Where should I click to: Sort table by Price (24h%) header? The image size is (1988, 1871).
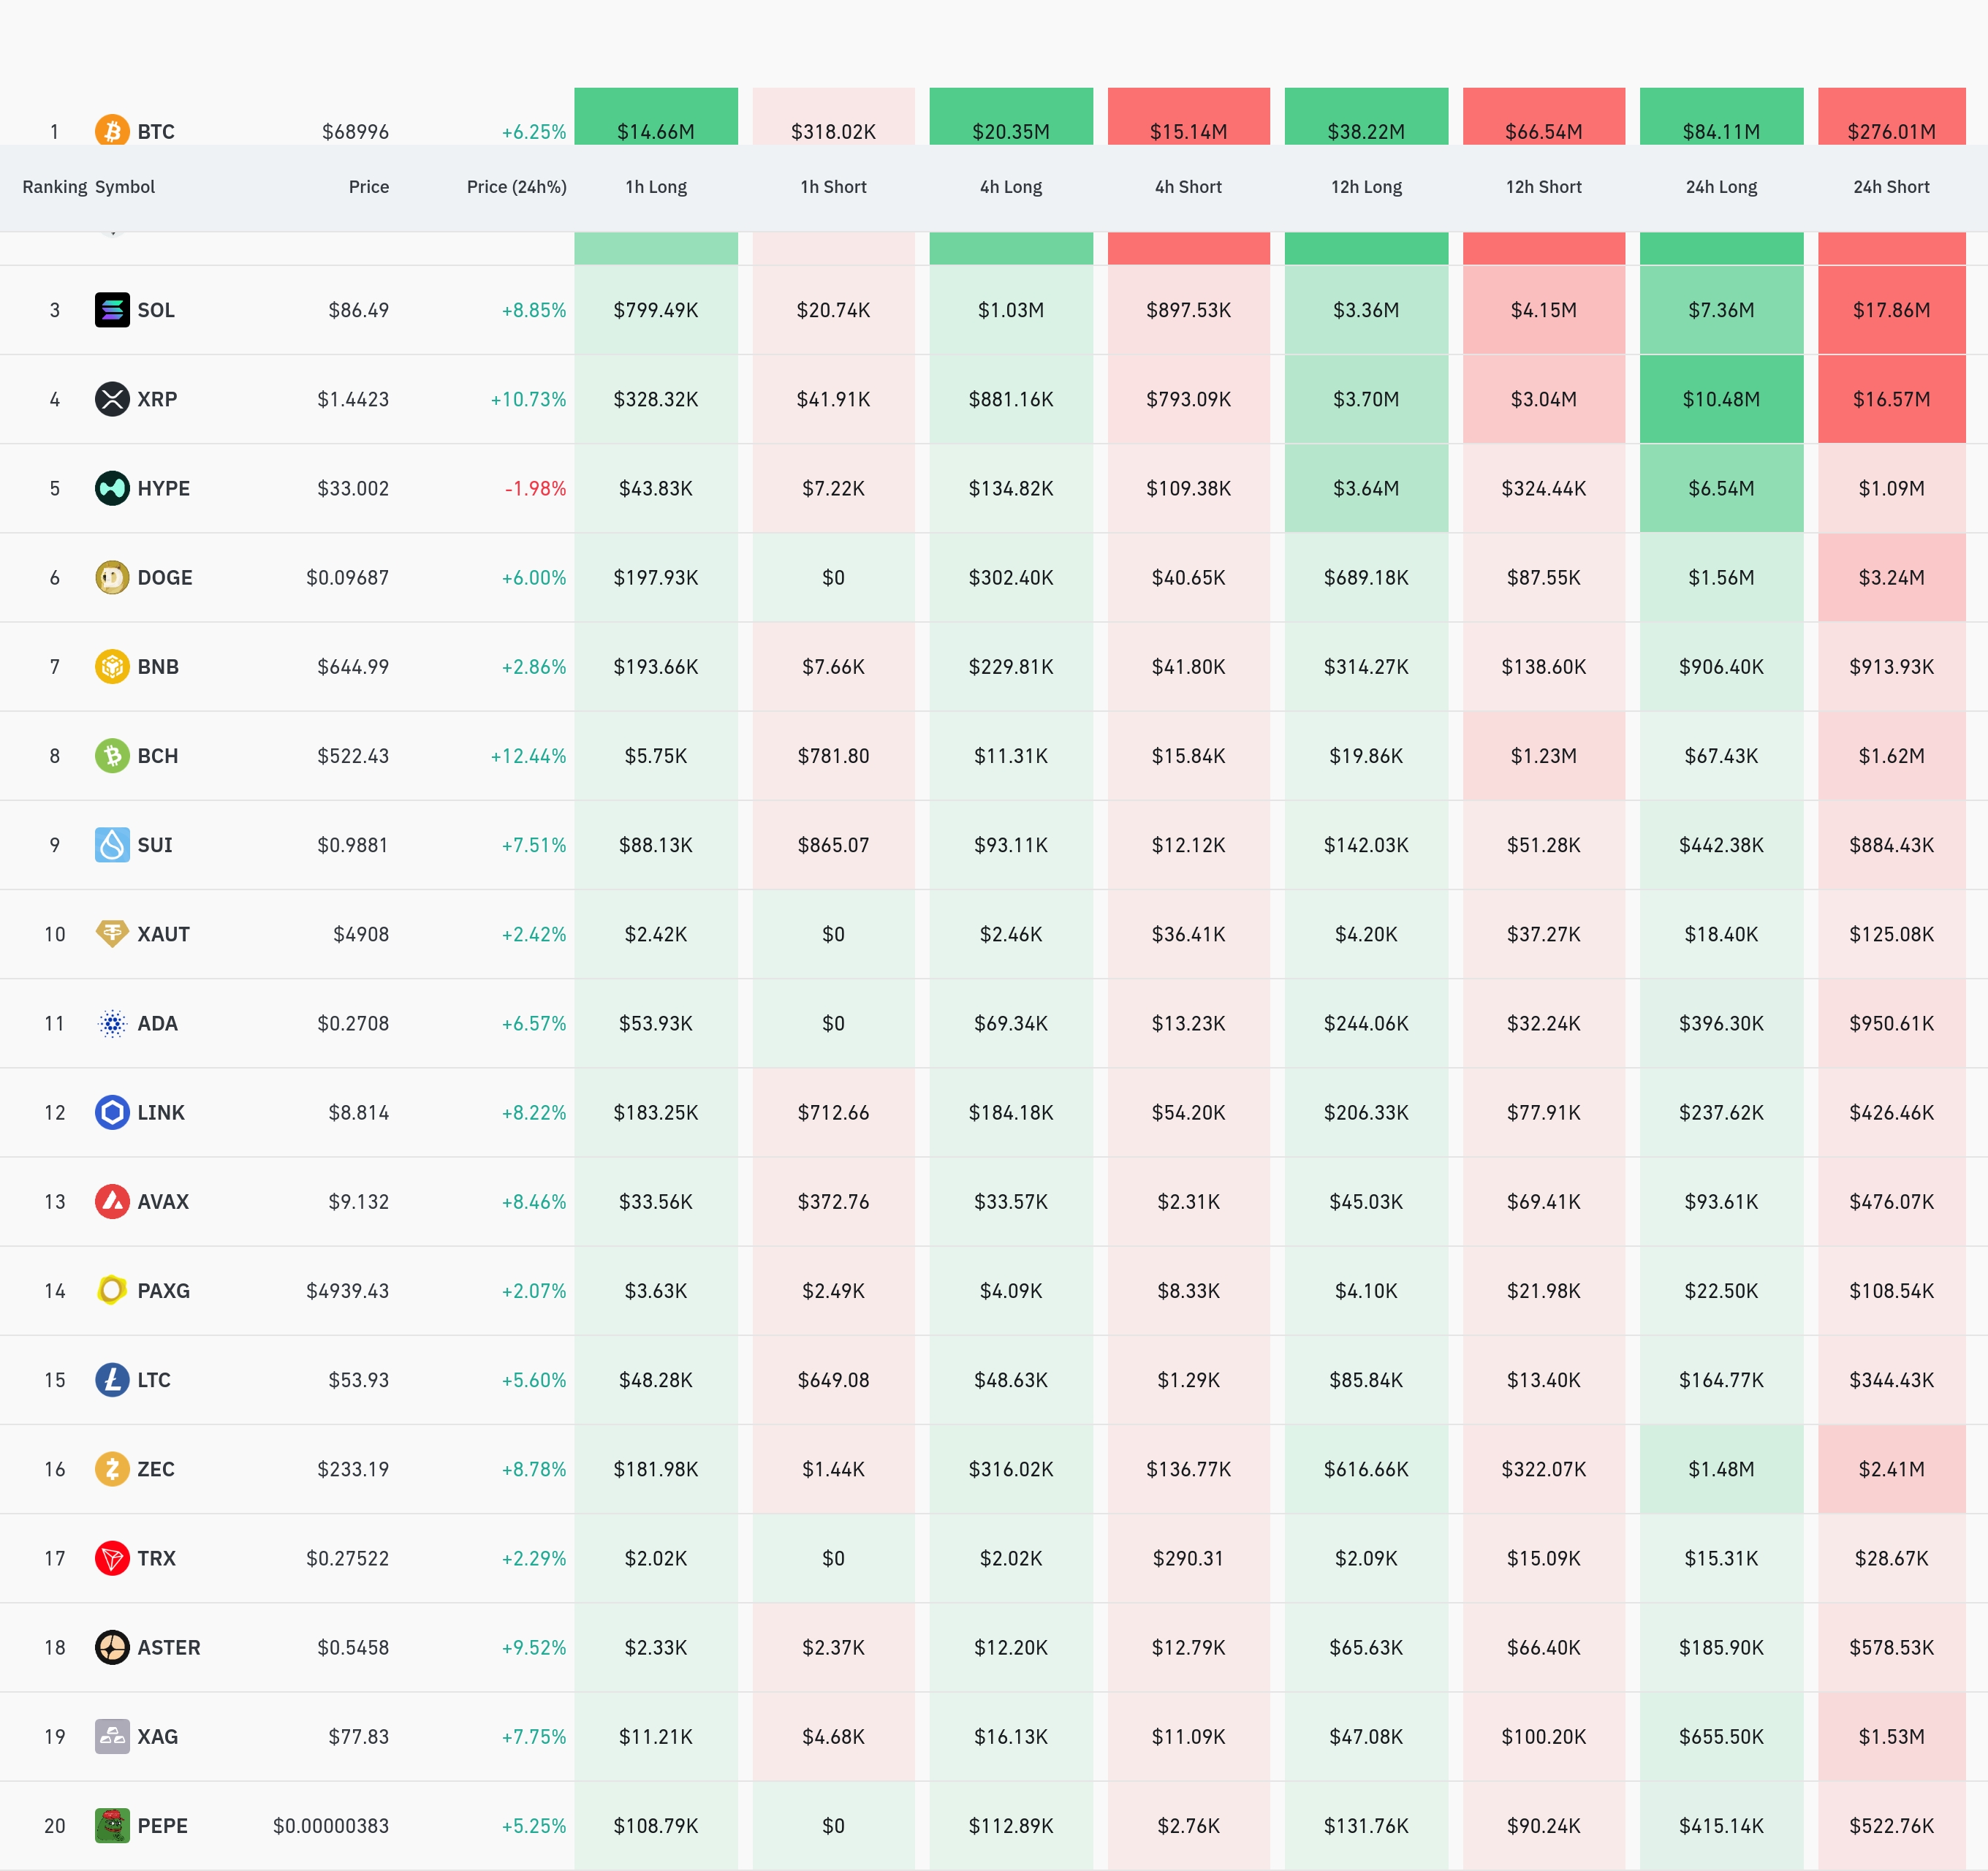click(516, 187)
